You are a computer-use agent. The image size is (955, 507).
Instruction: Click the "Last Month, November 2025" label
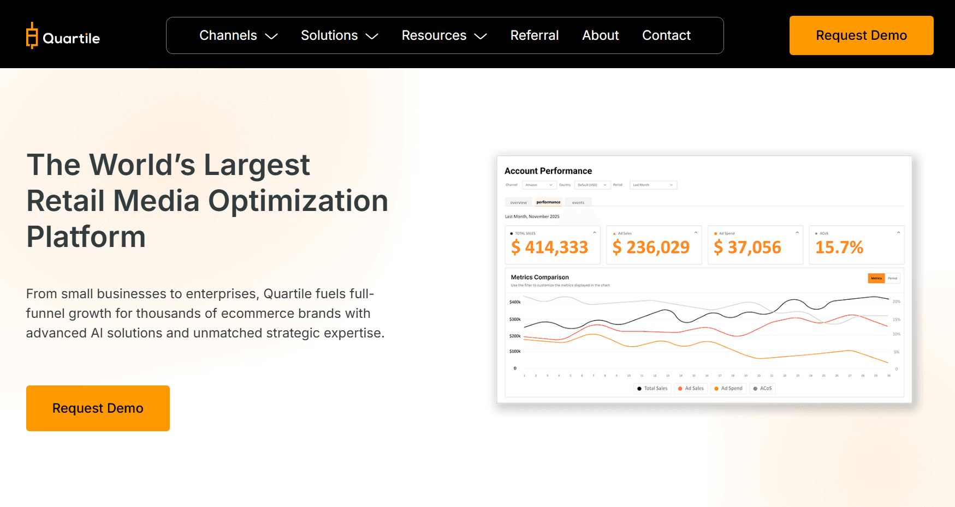(x=532, y=216)
